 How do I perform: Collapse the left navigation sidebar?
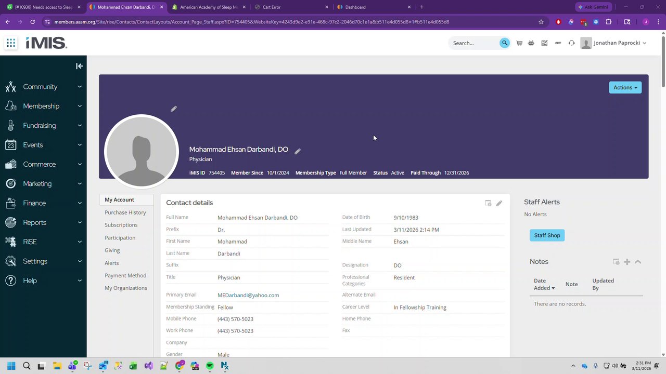tap(79, 66)
